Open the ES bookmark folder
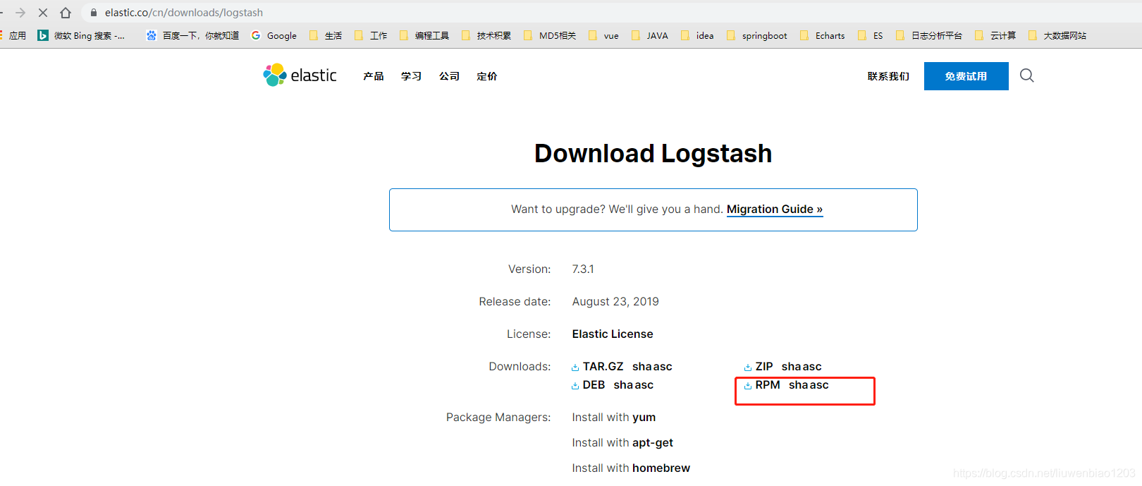 pos(871,35)
